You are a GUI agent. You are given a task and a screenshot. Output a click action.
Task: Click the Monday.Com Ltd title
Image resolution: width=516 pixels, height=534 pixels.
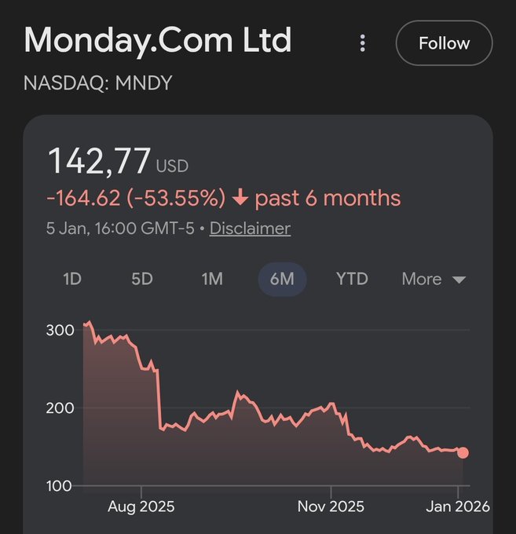point(158,41)
